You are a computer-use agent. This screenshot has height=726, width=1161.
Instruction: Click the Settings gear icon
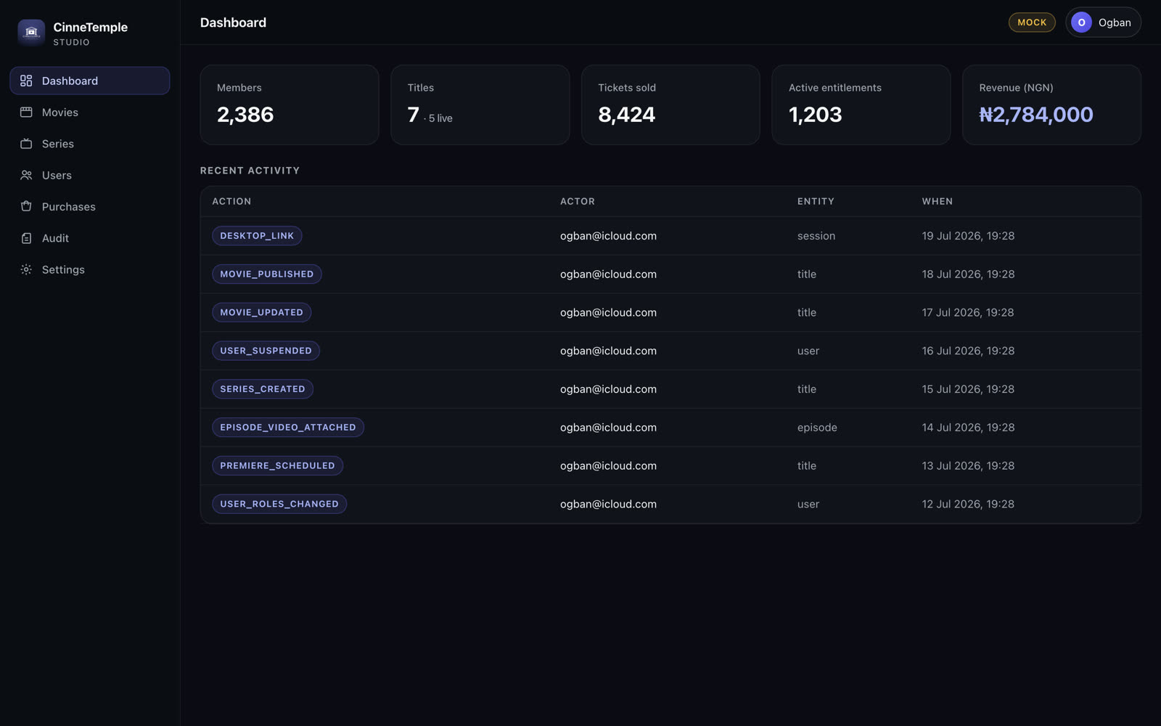tap(26, 269)
